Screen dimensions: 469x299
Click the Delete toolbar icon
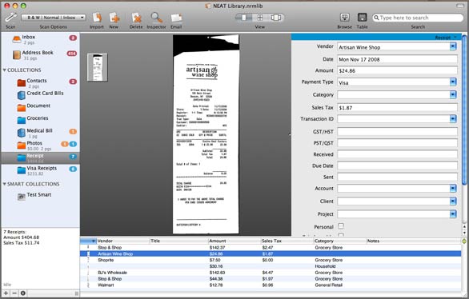[136, 18]
